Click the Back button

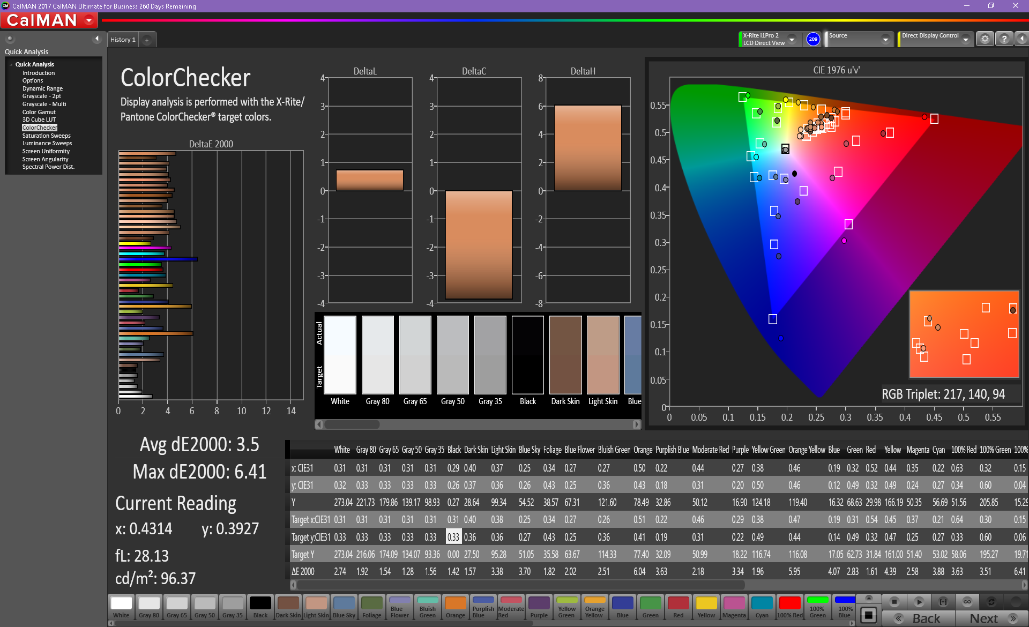pyautogui.click(x=919, y=618)
